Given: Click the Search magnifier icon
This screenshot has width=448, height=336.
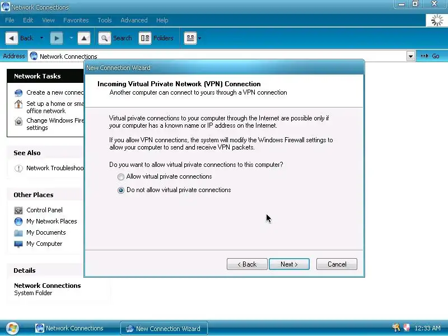Looking at the screenshot, I should click(105, 38).
